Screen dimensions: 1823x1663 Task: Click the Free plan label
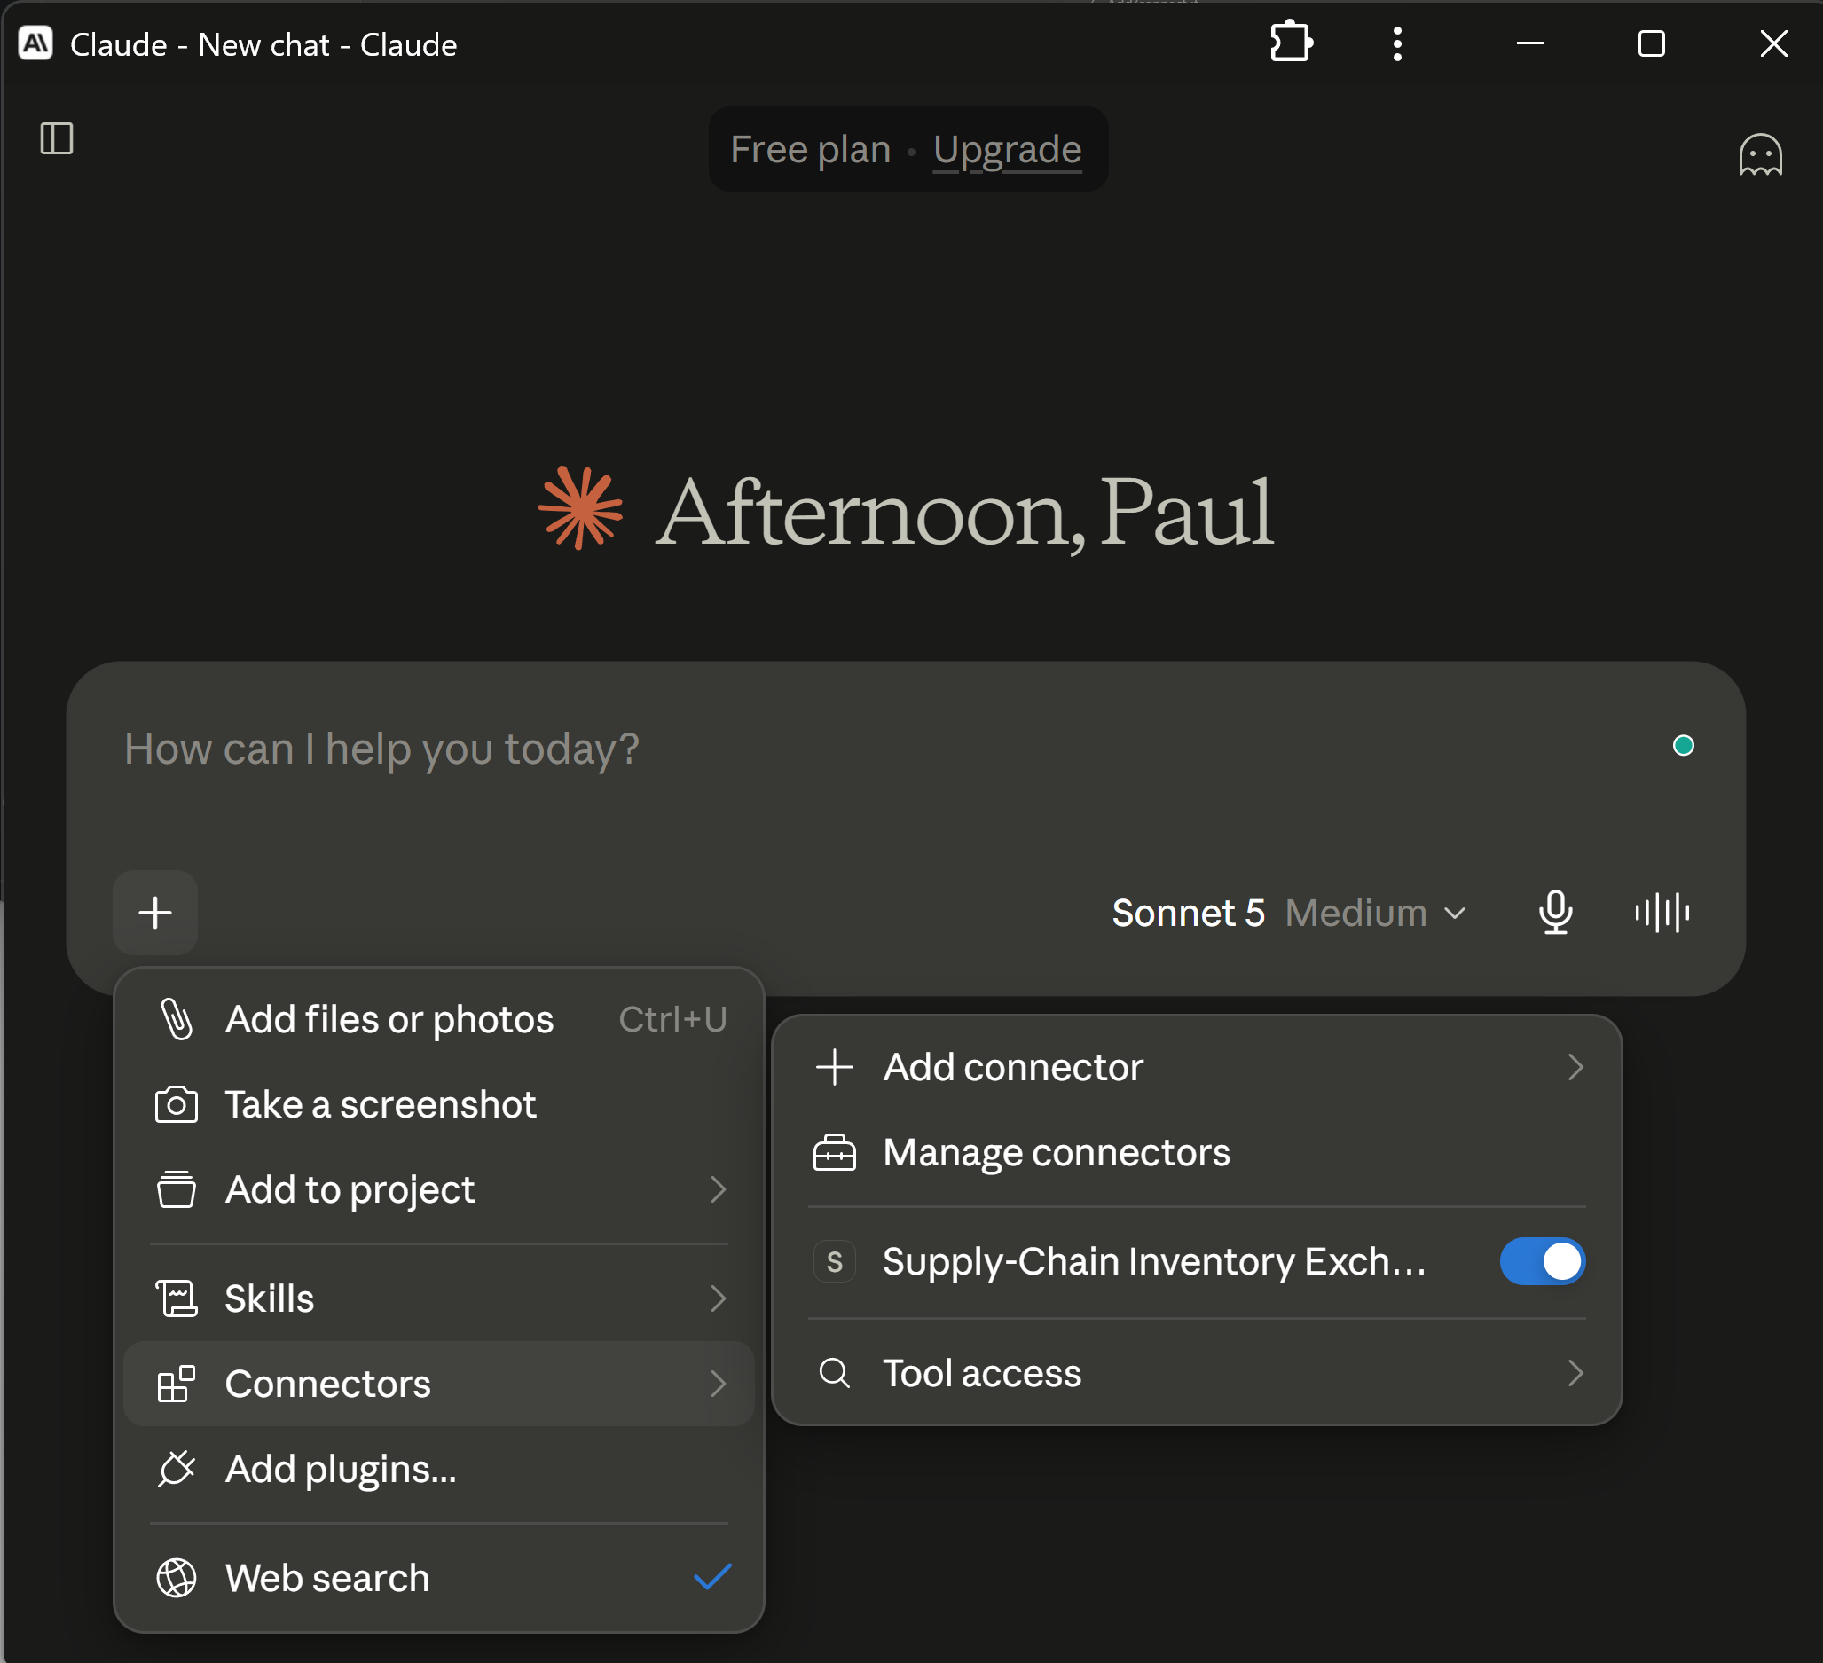(x=810, y=149)
